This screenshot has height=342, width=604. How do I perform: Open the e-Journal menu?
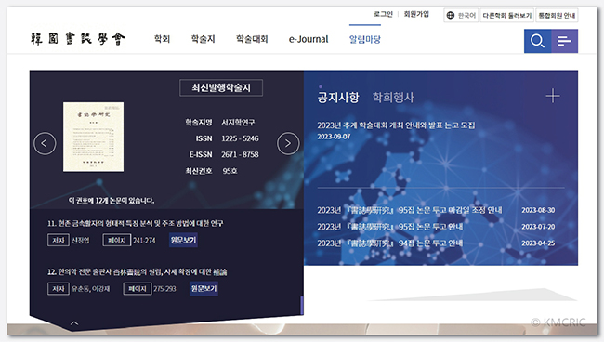coord(309,39)
